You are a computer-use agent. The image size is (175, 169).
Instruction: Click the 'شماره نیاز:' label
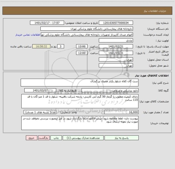point(162,23)
